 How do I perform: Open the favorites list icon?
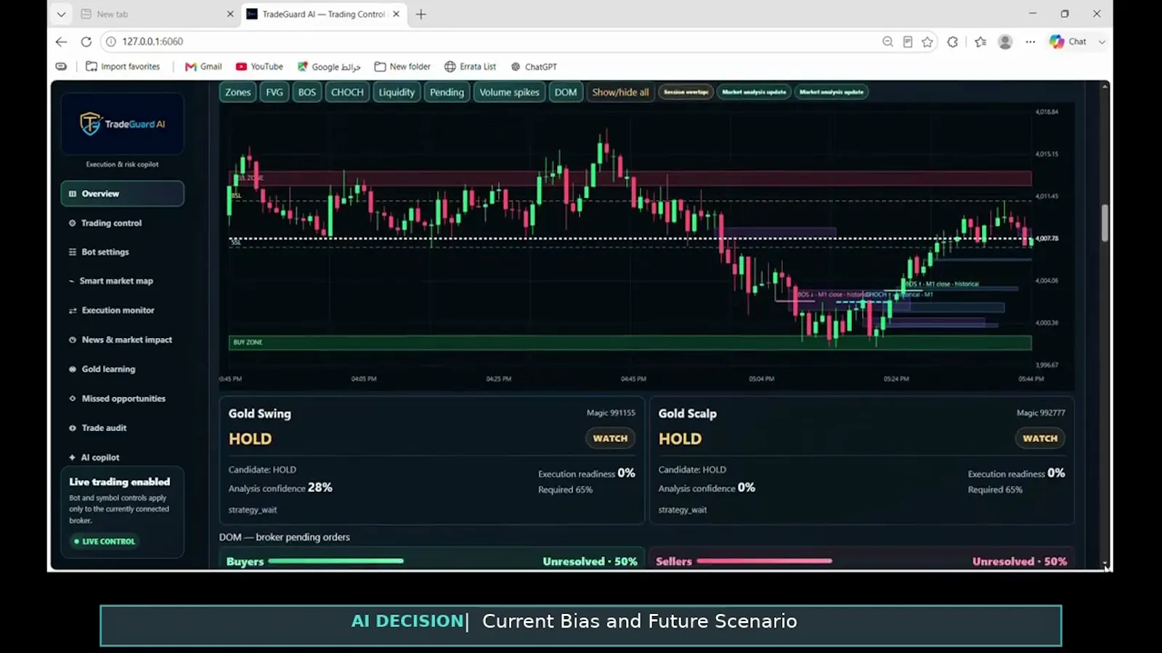980,41
